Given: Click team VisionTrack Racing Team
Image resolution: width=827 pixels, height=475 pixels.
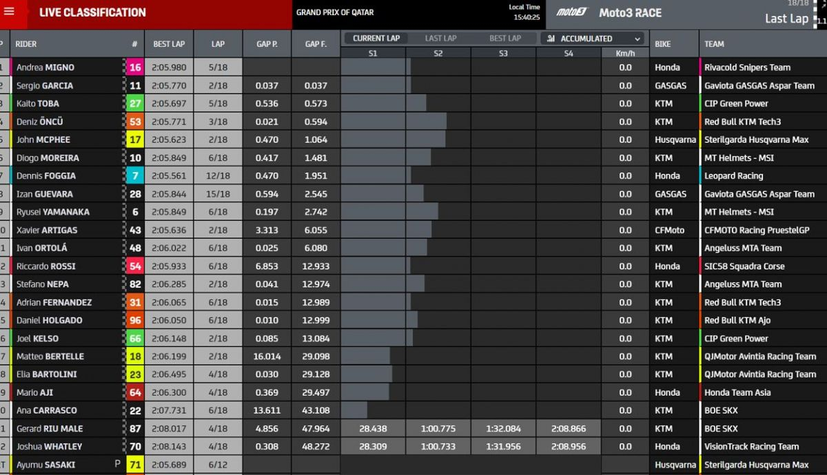Looking at the screenshot, I should pos(751,446).
